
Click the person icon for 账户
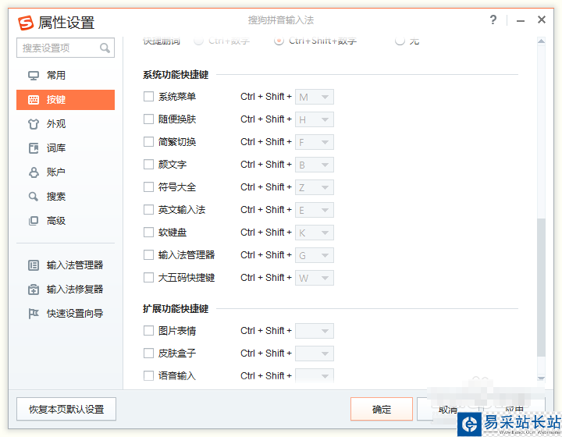coord(34,172)
